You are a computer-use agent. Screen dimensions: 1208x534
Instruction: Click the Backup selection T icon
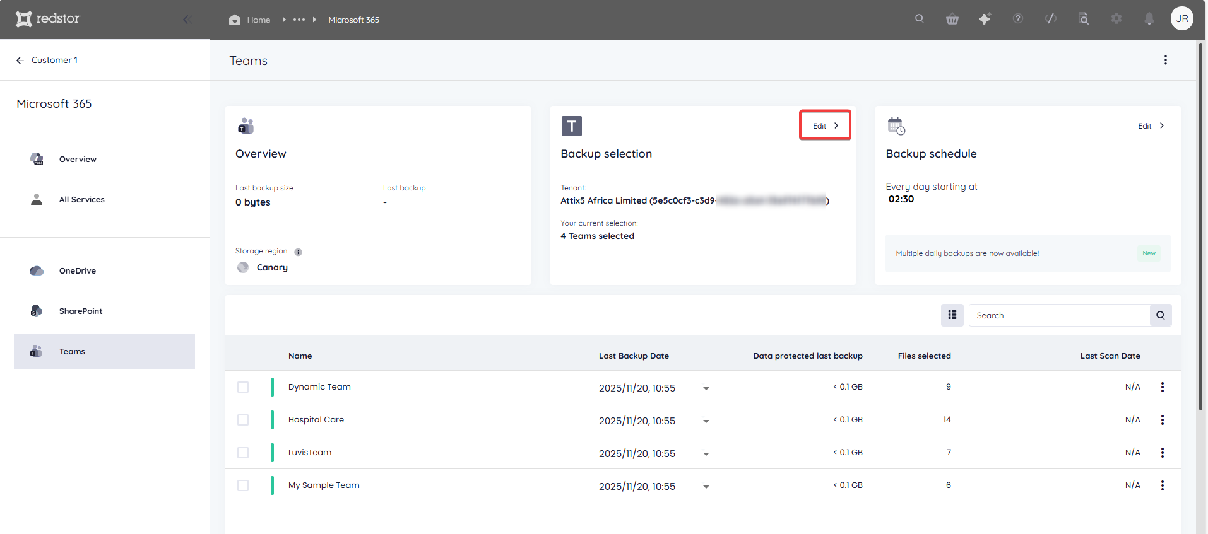[x=572, y=126]
